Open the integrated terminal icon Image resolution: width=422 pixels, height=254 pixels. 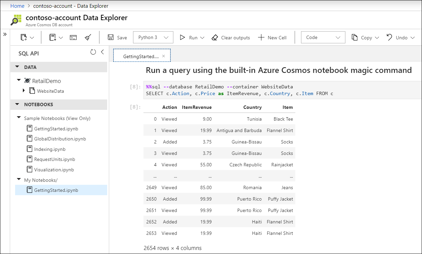tap(73, 37)
